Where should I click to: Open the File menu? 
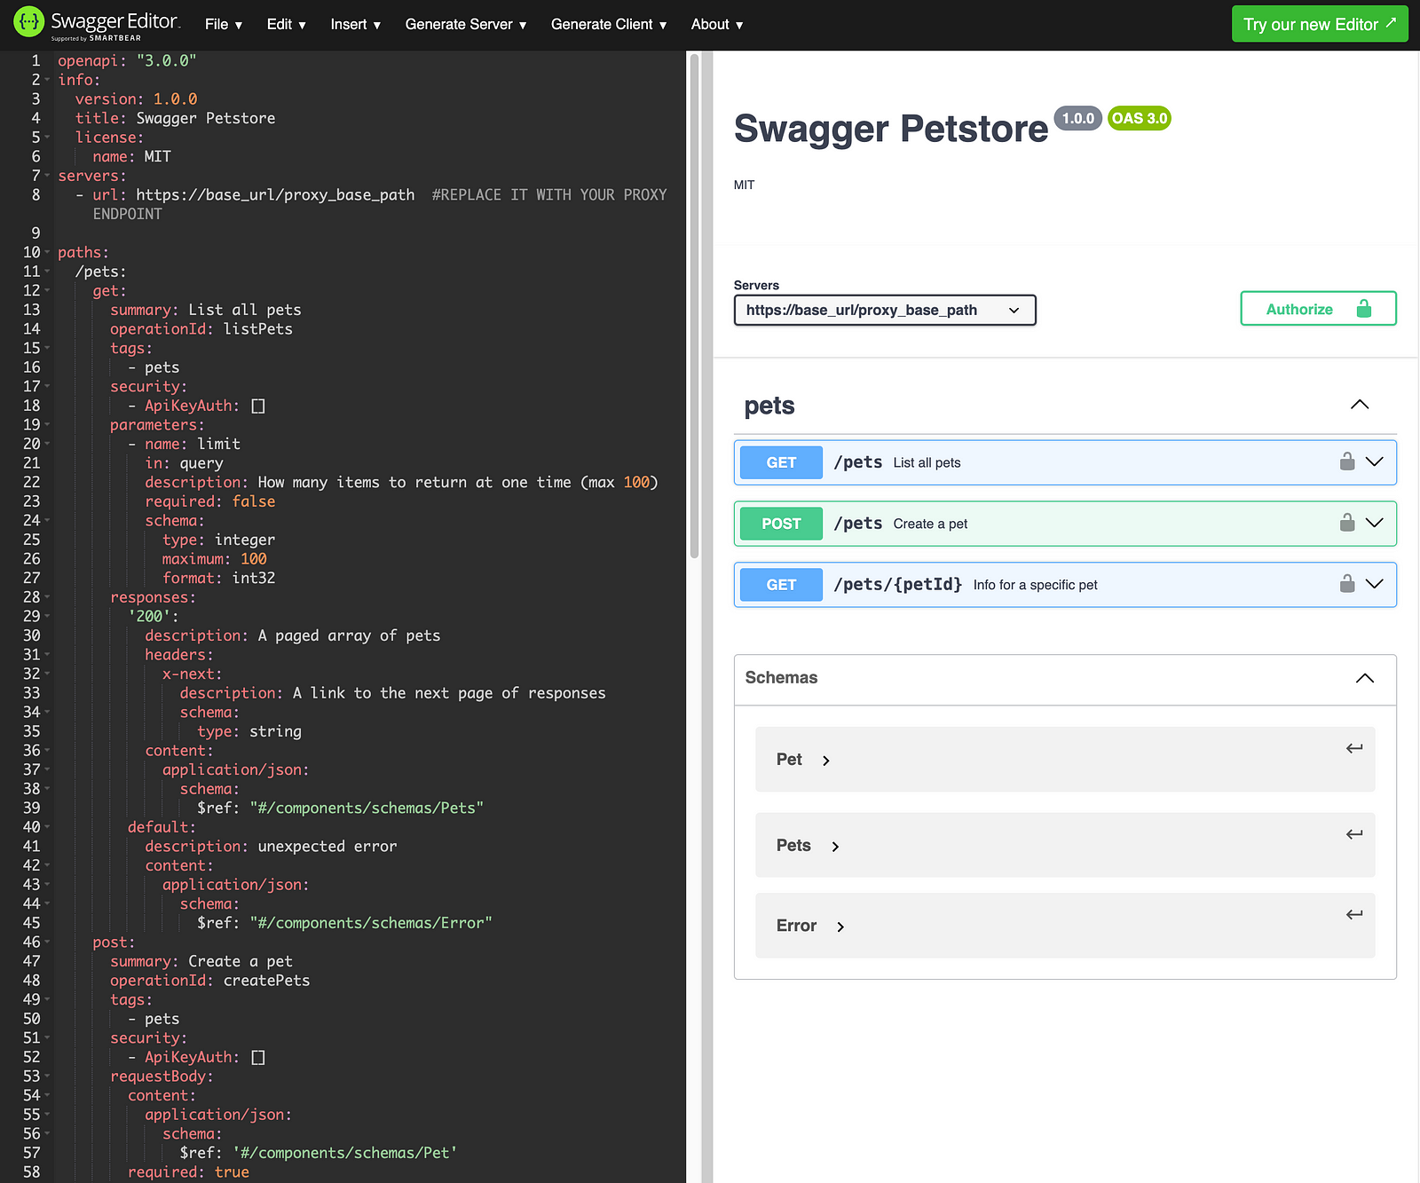224,25
